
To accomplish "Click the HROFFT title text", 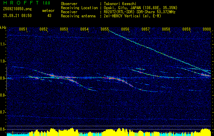I will [x=21, y=3].
